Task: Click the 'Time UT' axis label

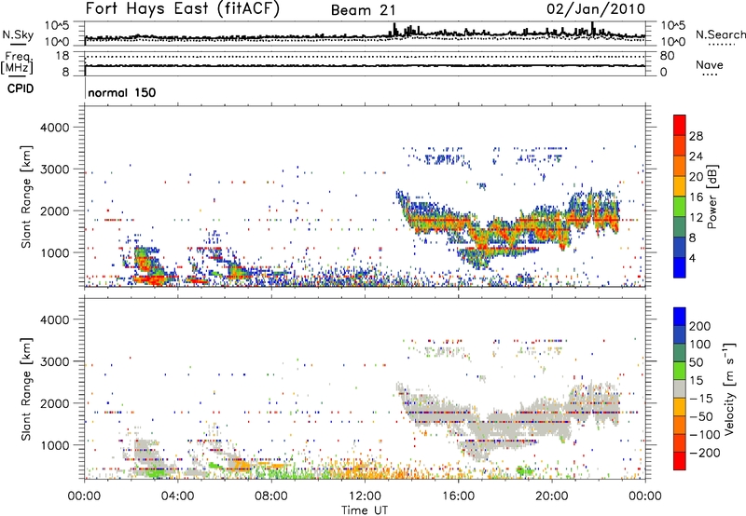Action: pos(365,509)
